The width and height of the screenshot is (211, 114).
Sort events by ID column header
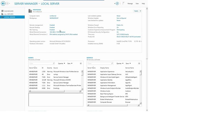click(x=42, y=68)
